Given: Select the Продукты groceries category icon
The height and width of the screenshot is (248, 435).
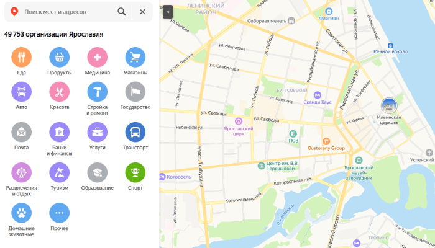Looking at the screenshot, I should 60,58.
